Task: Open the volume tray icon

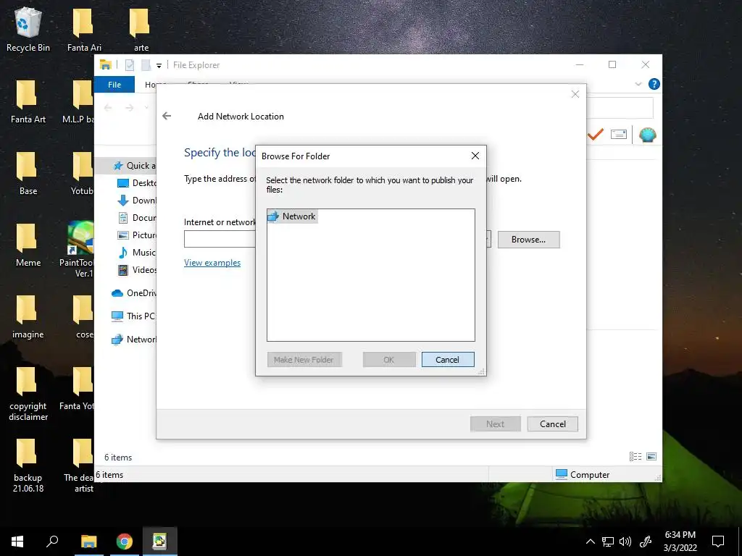Action: 625,542
